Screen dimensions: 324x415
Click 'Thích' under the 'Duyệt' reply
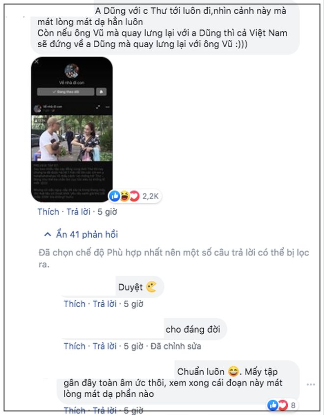tap(75, 304)
